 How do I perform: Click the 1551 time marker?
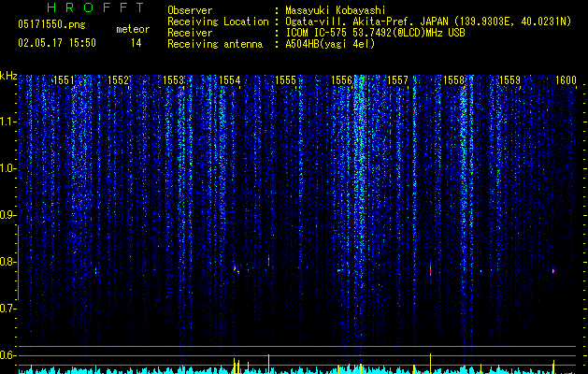pos(65,80)
